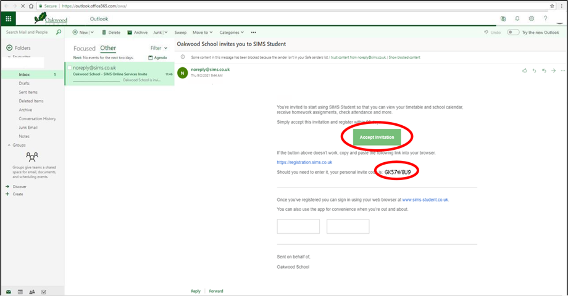Image resolution: width=568 pixels, height=296 pixels.
Task: Click the blocked content info icon
Action: (183, 57)
